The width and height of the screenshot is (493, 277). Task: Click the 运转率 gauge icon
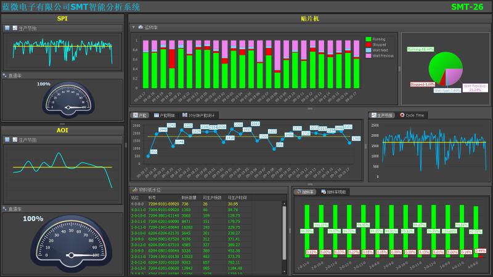coord(141,28)
